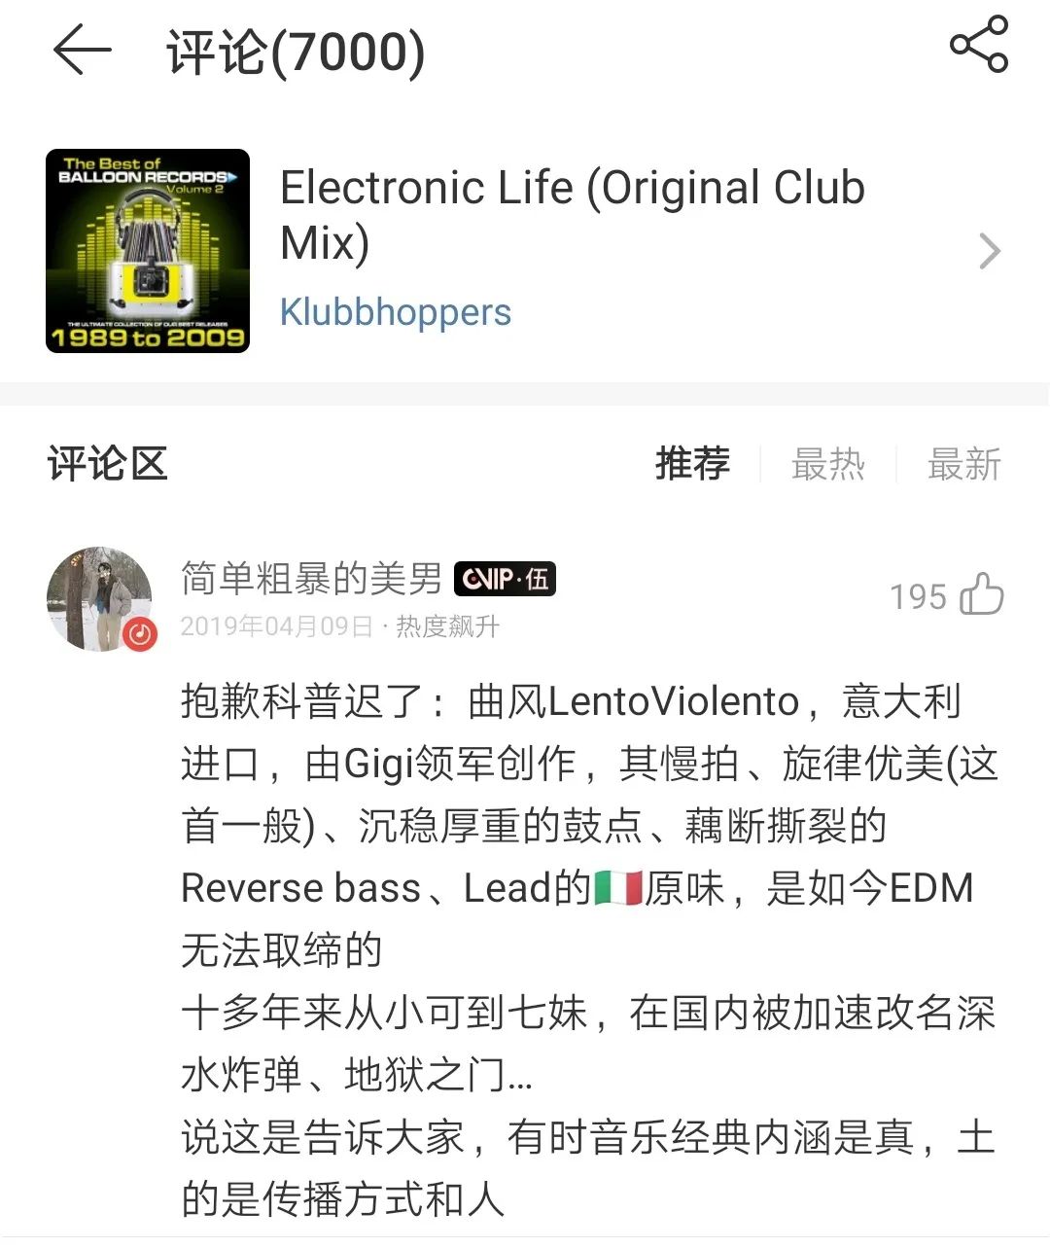Open username 简单粗暴的美男 profile
This screenshot has height=1248, width=1050.
coord(312,579)
